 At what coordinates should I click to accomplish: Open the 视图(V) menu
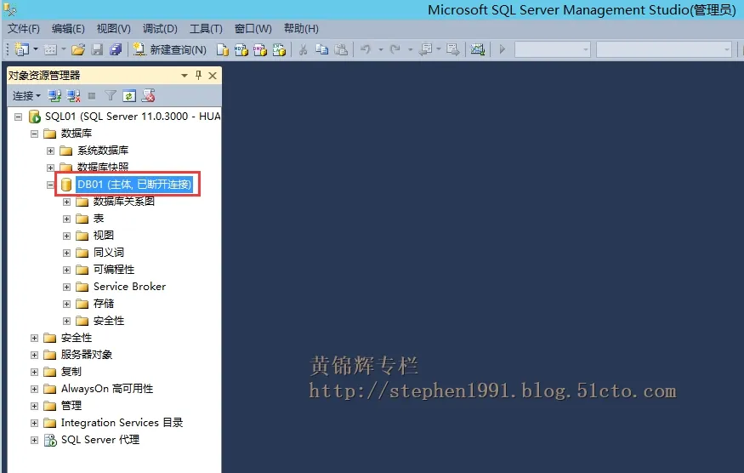click(x=113, y=29)
